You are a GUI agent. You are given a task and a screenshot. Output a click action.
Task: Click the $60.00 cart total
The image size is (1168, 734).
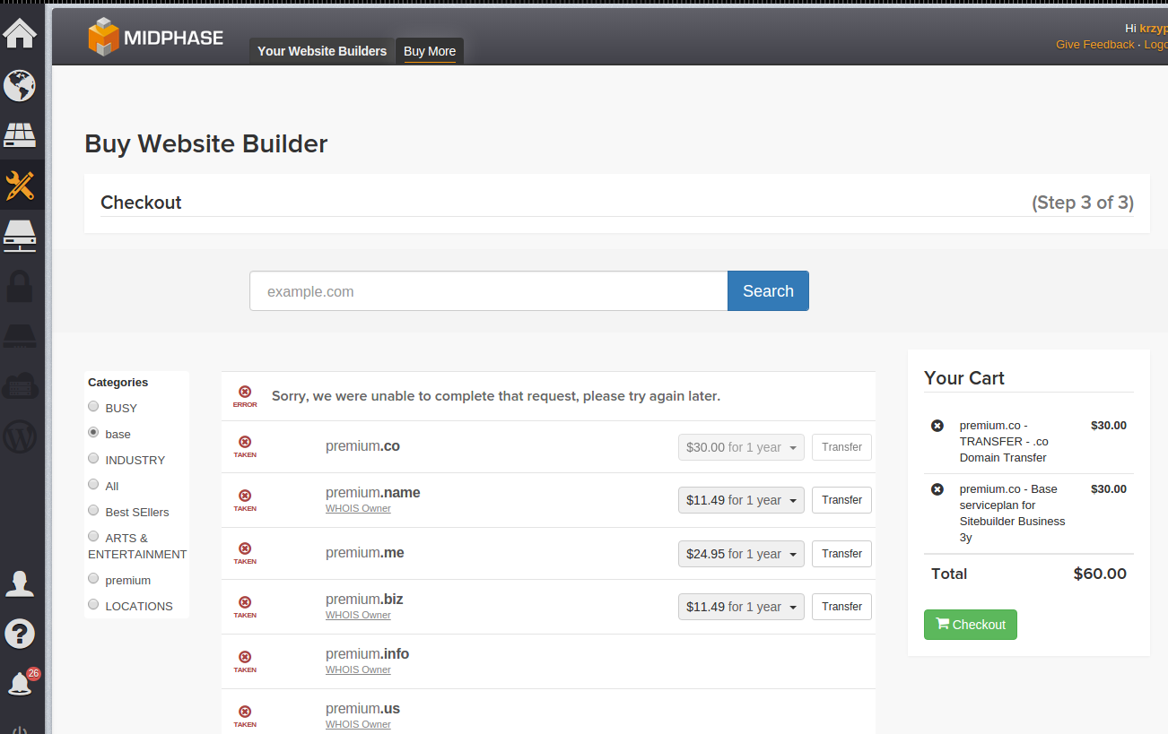pyautogui.click(x=1100, y=574)
